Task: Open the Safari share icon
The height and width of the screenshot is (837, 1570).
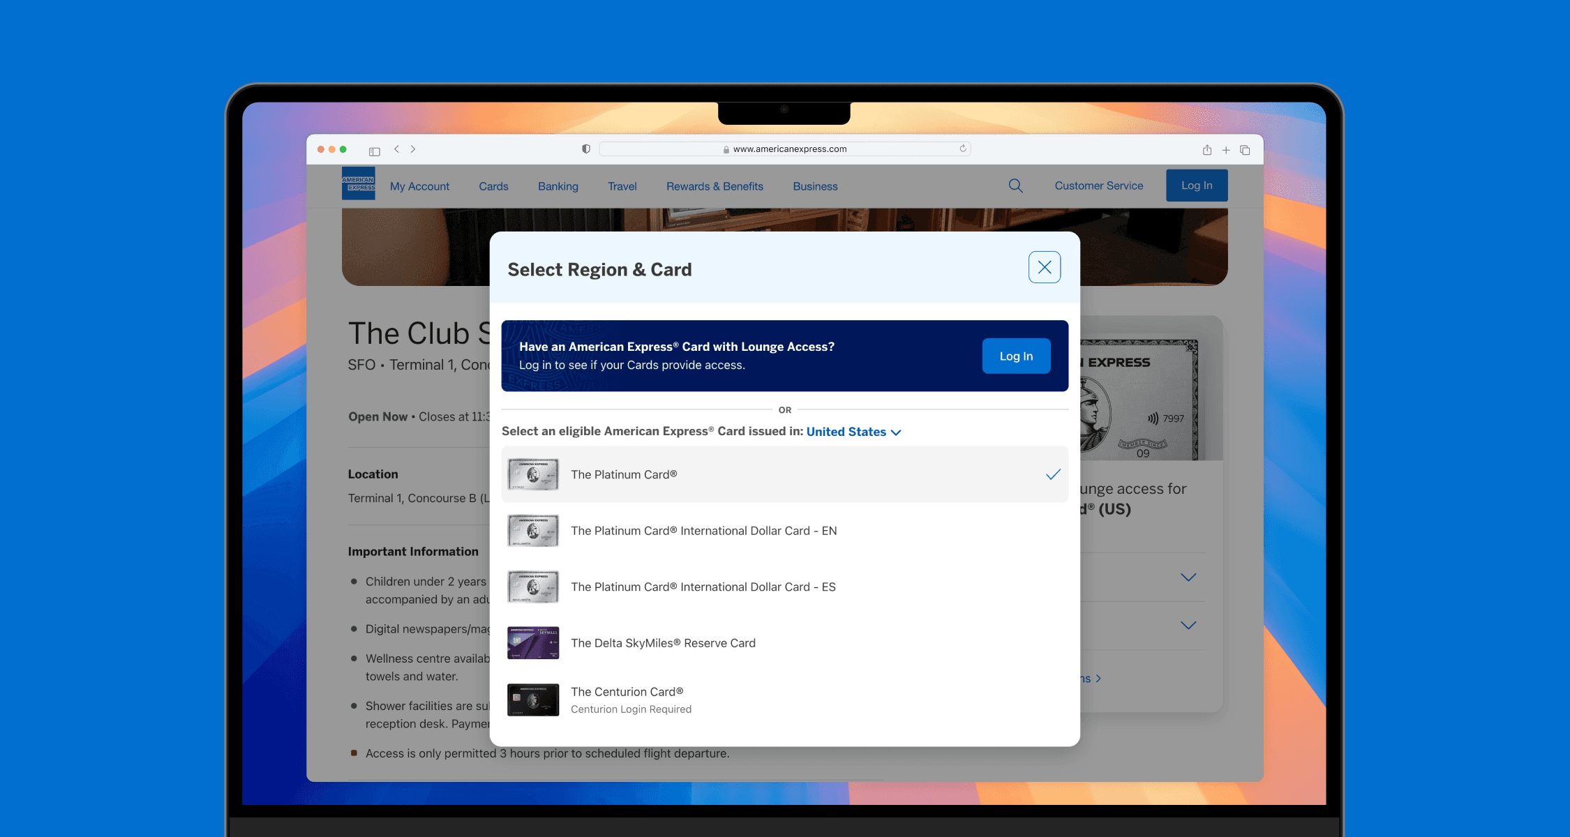Action: click(1207, 150)
